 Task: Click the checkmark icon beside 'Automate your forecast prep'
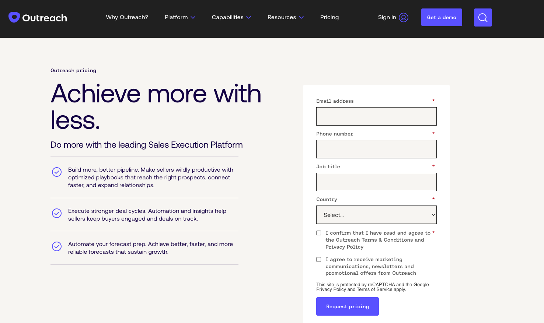tap(57, 246)
